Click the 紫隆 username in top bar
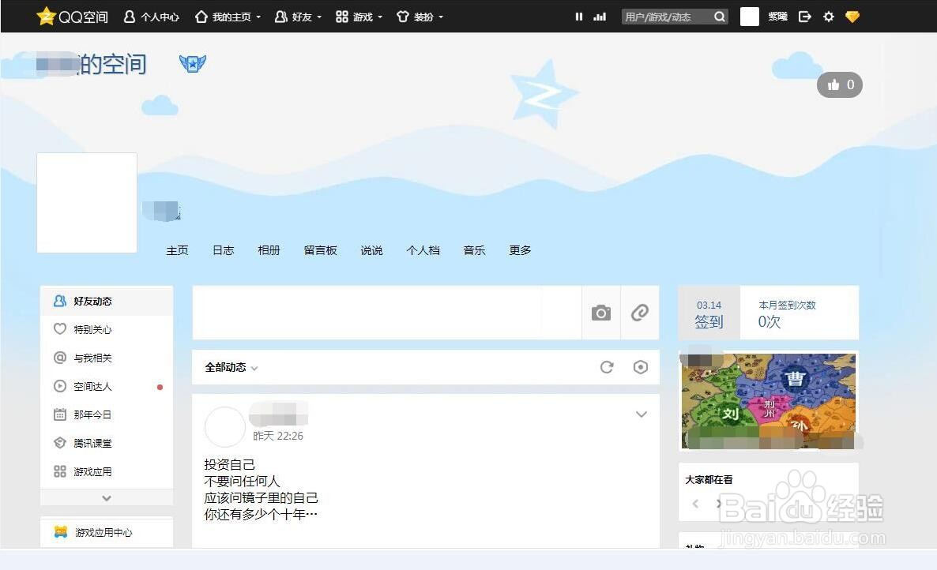 (777, 17)
